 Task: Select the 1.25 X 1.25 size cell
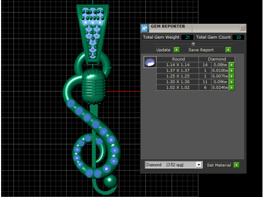click(x=178, y=76)
